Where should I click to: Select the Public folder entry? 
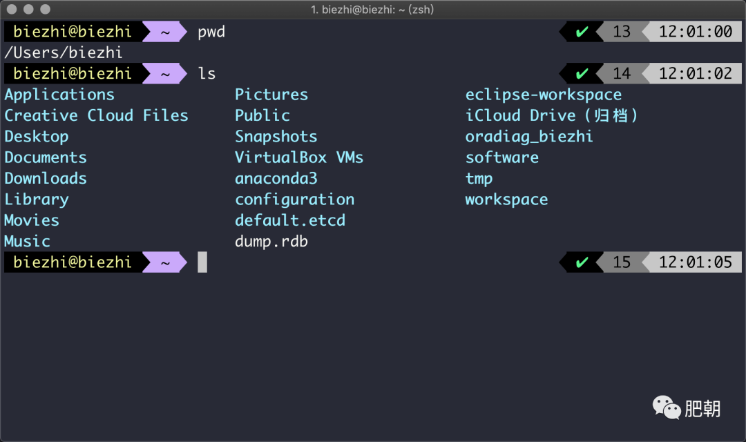click(x=262, y=115)
